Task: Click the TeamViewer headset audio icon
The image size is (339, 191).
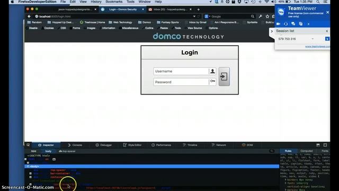Action: coord(286,24)
